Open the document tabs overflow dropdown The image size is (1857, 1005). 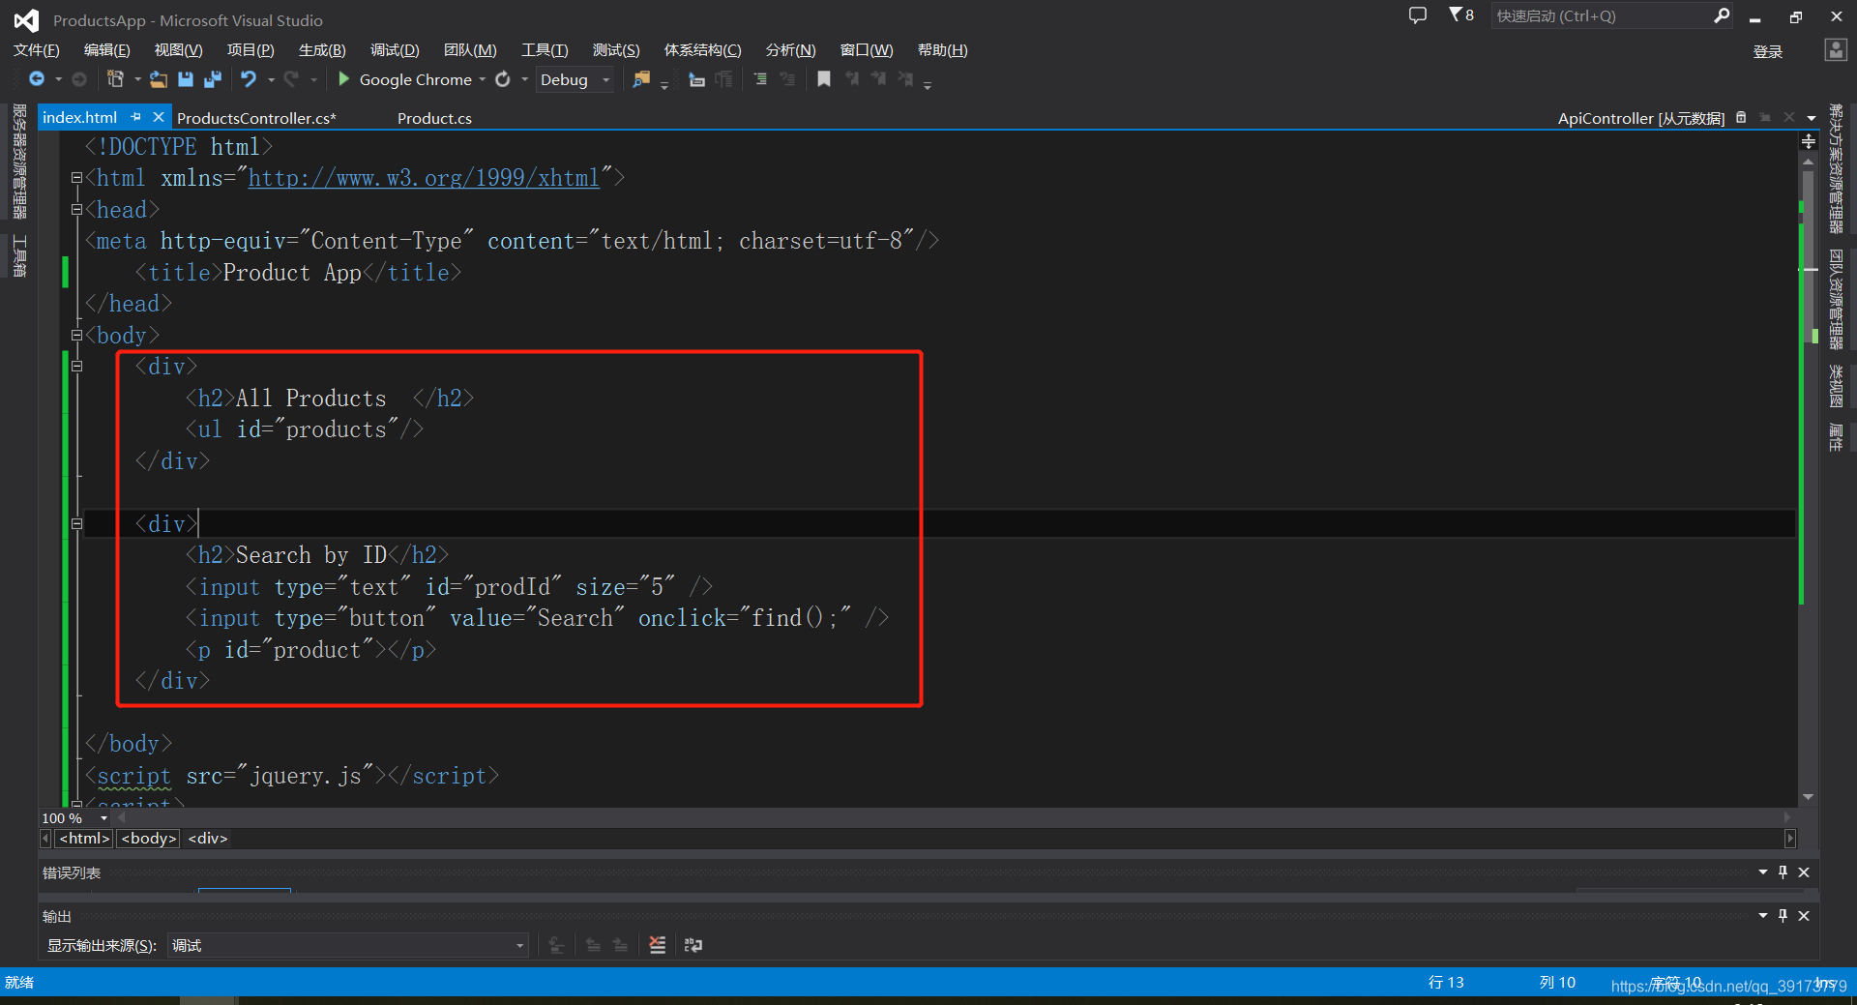1812,118
